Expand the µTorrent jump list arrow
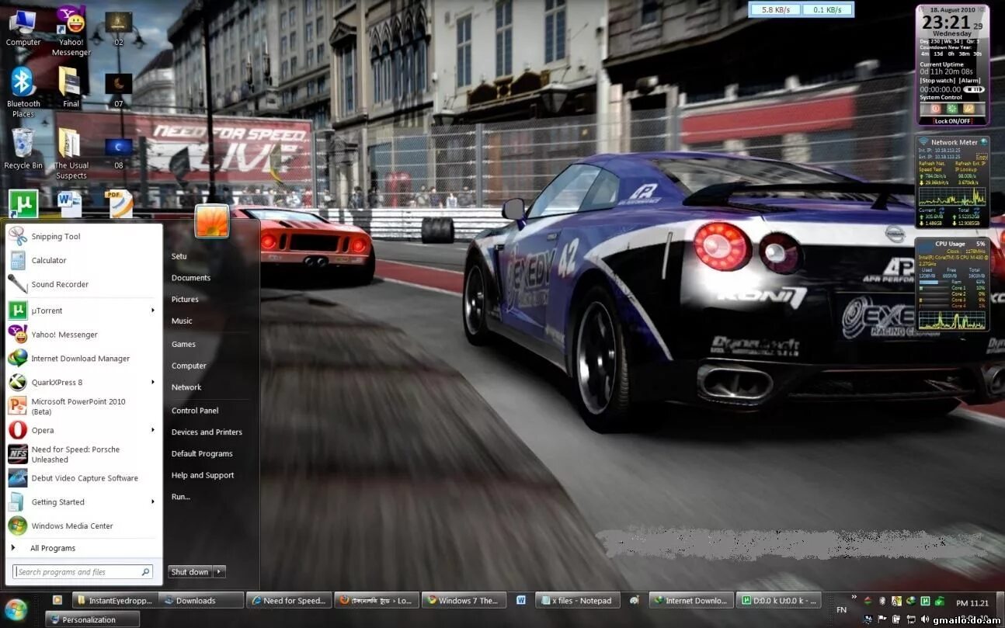Image resolution: width=1005 pixels, height=628 pixels. pyautogui.click(x=153, y=311)
